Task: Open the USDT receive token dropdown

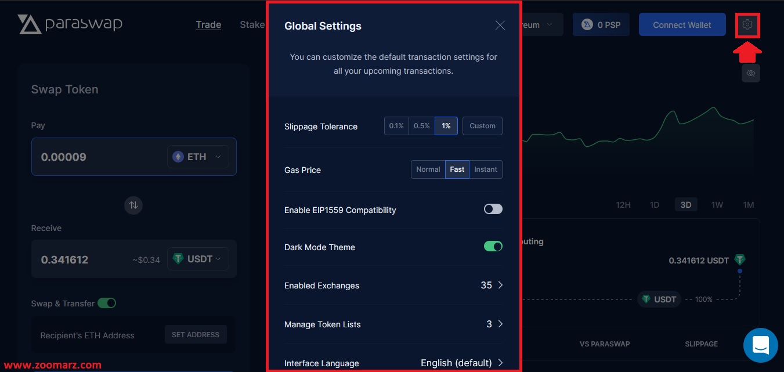Action: pyautogui.click(x=198, y=259)
